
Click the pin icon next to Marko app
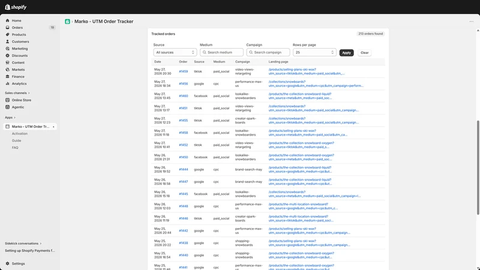pyautogui.click(x=53, y=127)
